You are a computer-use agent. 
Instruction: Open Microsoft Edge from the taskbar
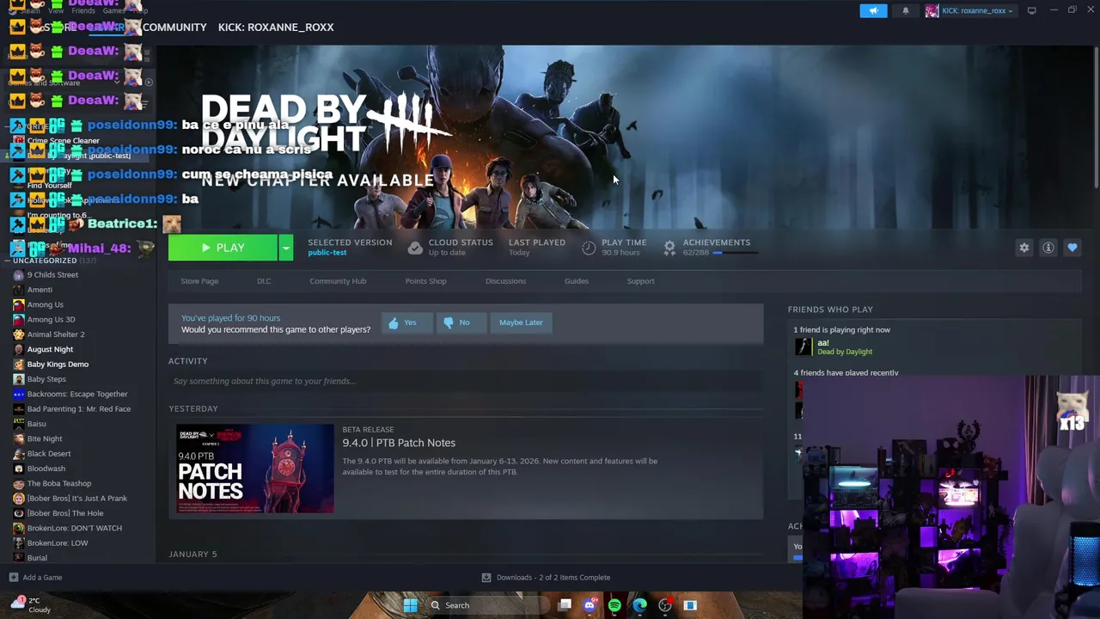639,605
